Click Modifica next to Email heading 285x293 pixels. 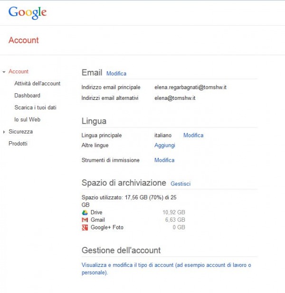tap(116, 73)
